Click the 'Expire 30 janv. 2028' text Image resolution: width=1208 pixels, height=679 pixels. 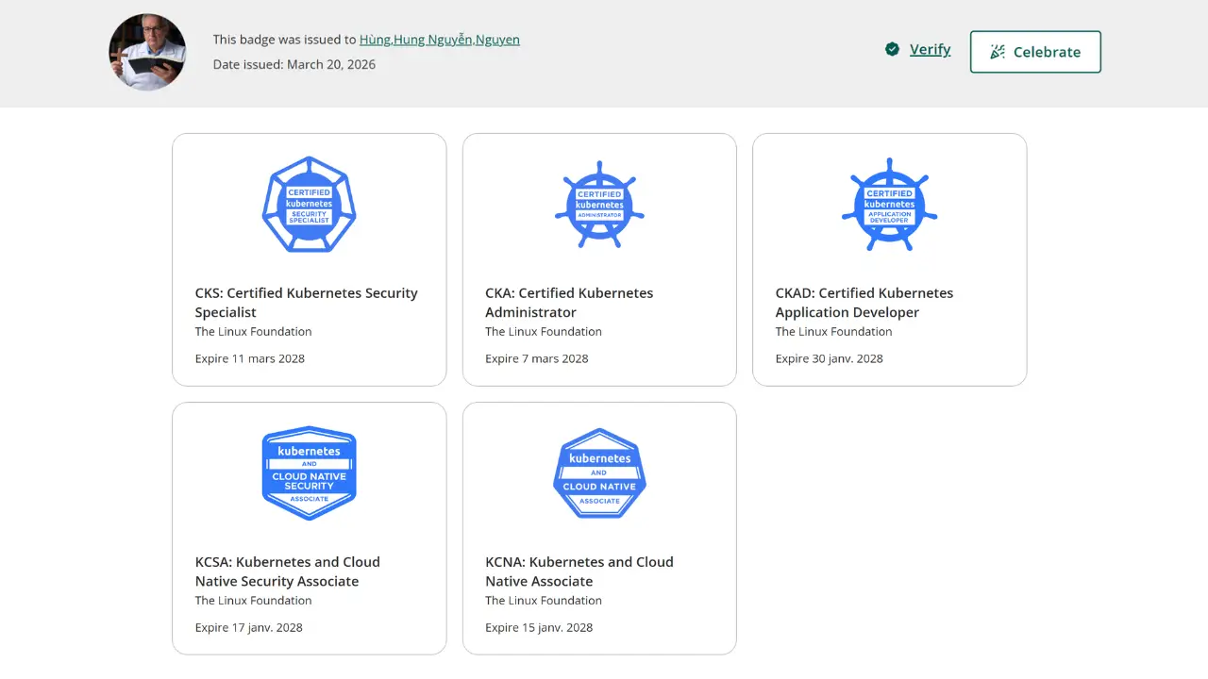(x=829, y=358)
